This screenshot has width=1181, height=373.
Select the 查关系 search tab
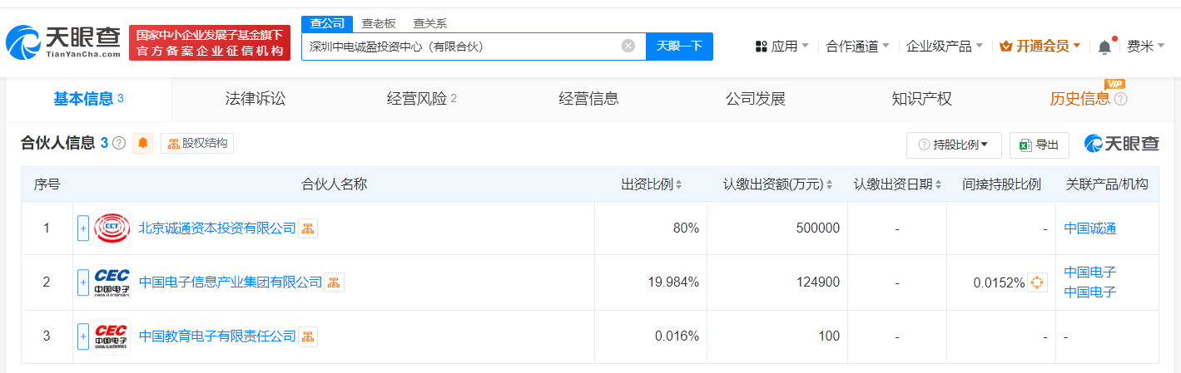coord(430,23)
